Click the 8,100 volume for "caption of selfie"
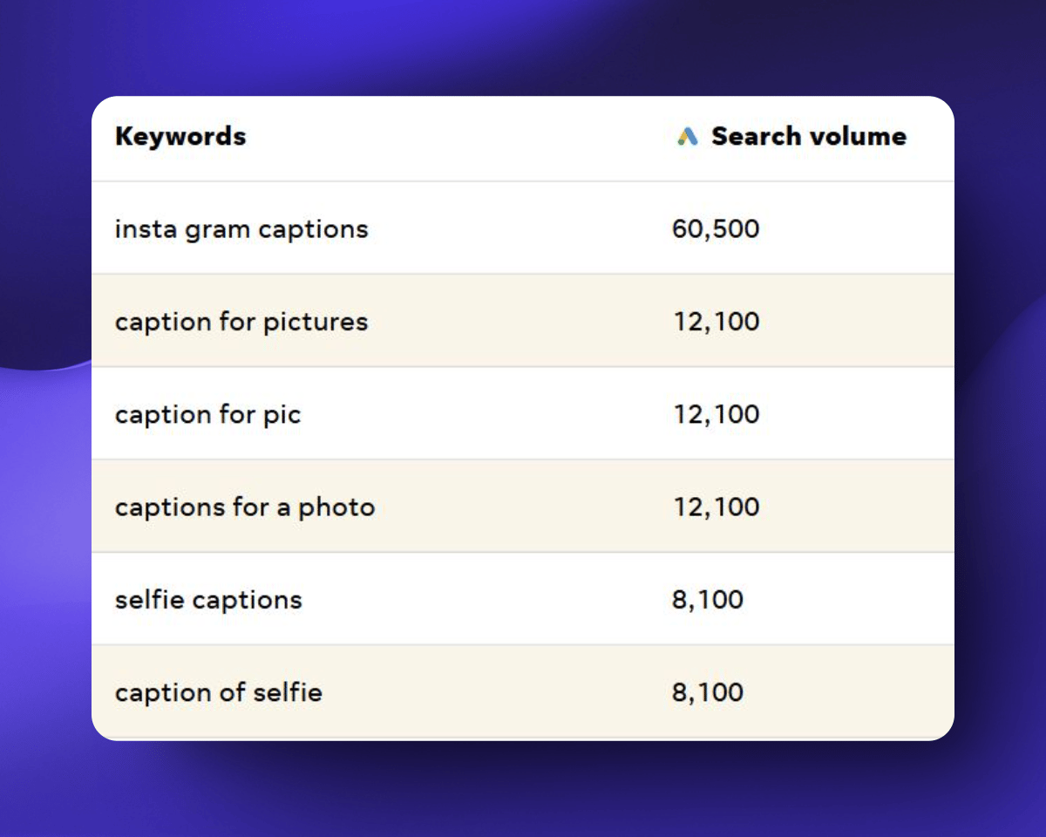1046x837 pixels. coord(708,692)
